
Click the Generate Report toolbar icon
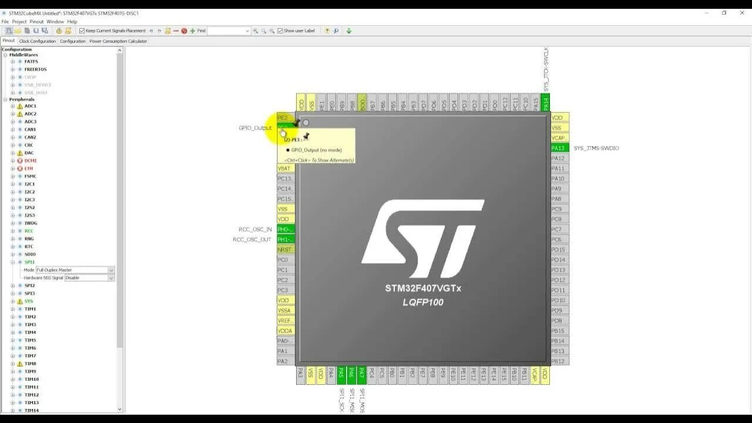coord(68,31)
